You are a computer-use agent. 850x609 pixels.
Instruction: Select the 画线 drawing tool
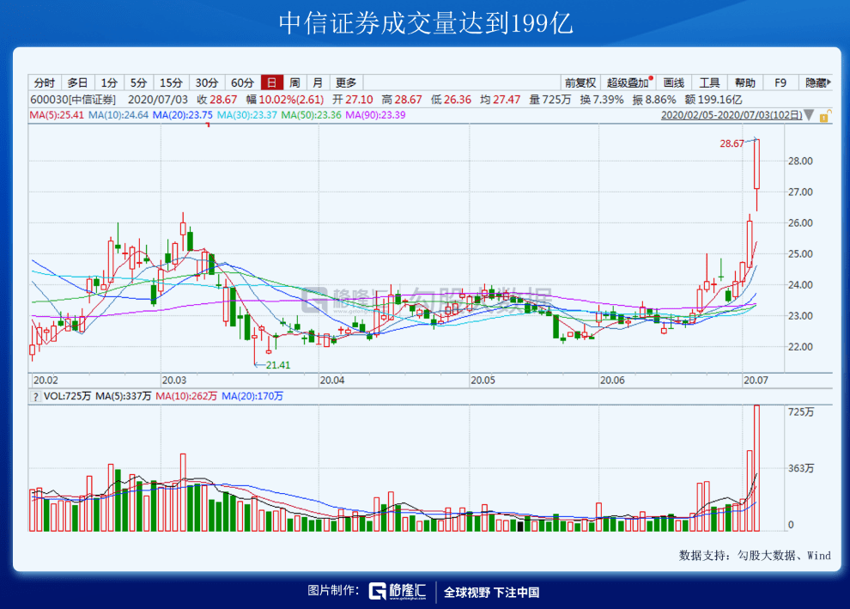tap(673, 82)
